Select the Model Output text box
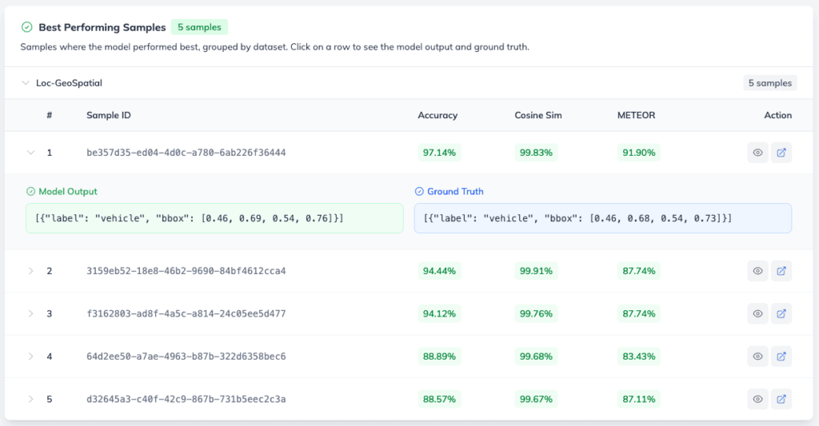 [x=214, y=218]
